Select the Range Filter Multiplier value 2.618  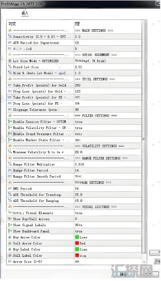(80, 164)
